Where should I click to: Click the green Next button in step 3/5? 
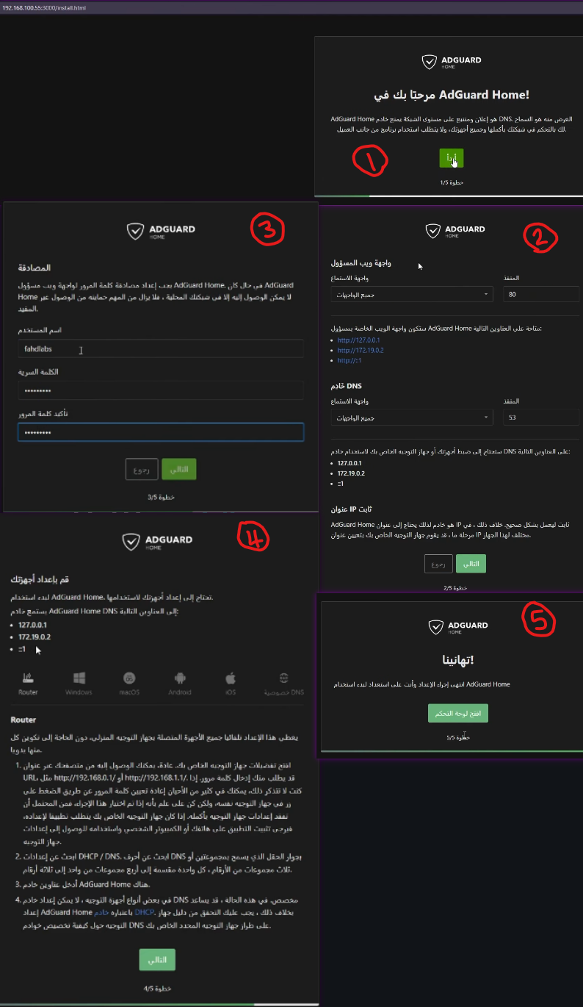pyautogui.click(x=179, y=469)
